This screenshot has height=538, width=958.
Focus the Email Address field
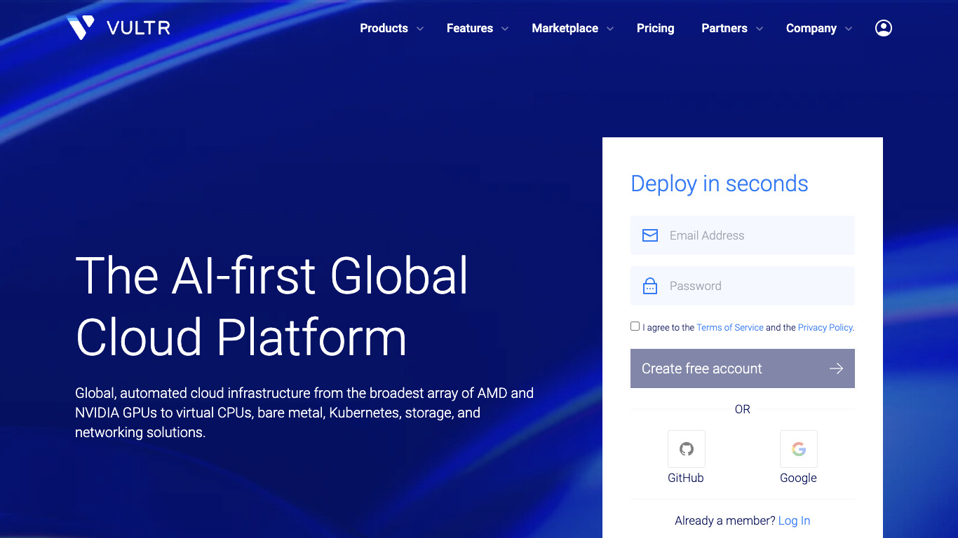[x=743, y=235]
